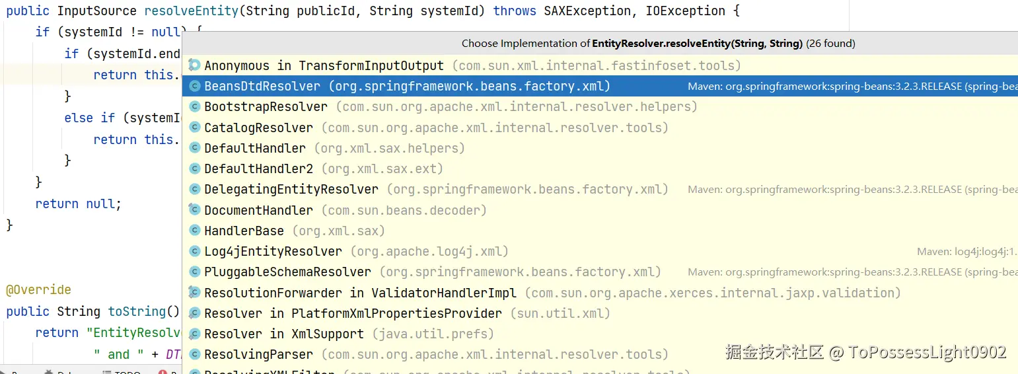Click the Log4jEntityResolver class icon
Image resolution: width=1018 pixels, height=374 pixels.
tap(194, 251)
